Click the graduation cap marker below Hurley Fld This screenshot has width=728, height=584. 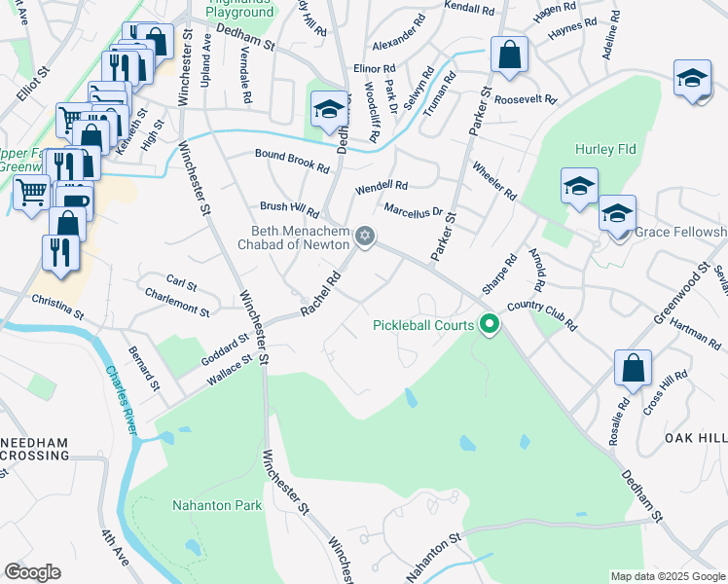579,189
